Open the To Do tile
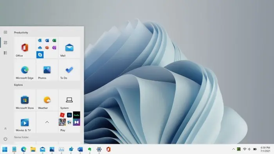 (x=69, y=70)
